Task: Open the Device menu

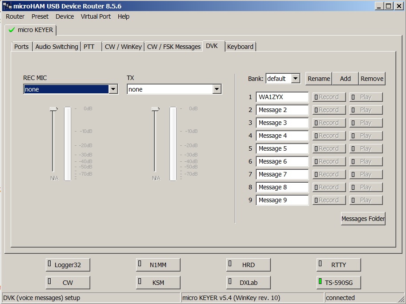Action: [x=65, y=16]
